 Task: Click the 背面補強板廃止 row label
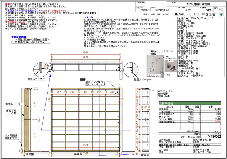coord(167,122)
